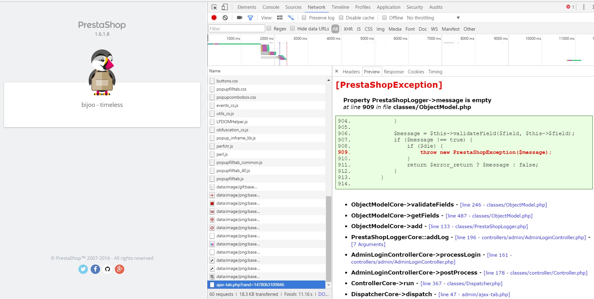Open the Profiles tab

[363, 7]
